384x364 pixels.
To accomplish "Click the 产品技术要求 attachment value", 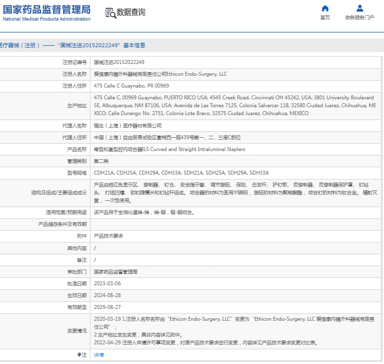I will pyautogui.click(x=108, y=236).
